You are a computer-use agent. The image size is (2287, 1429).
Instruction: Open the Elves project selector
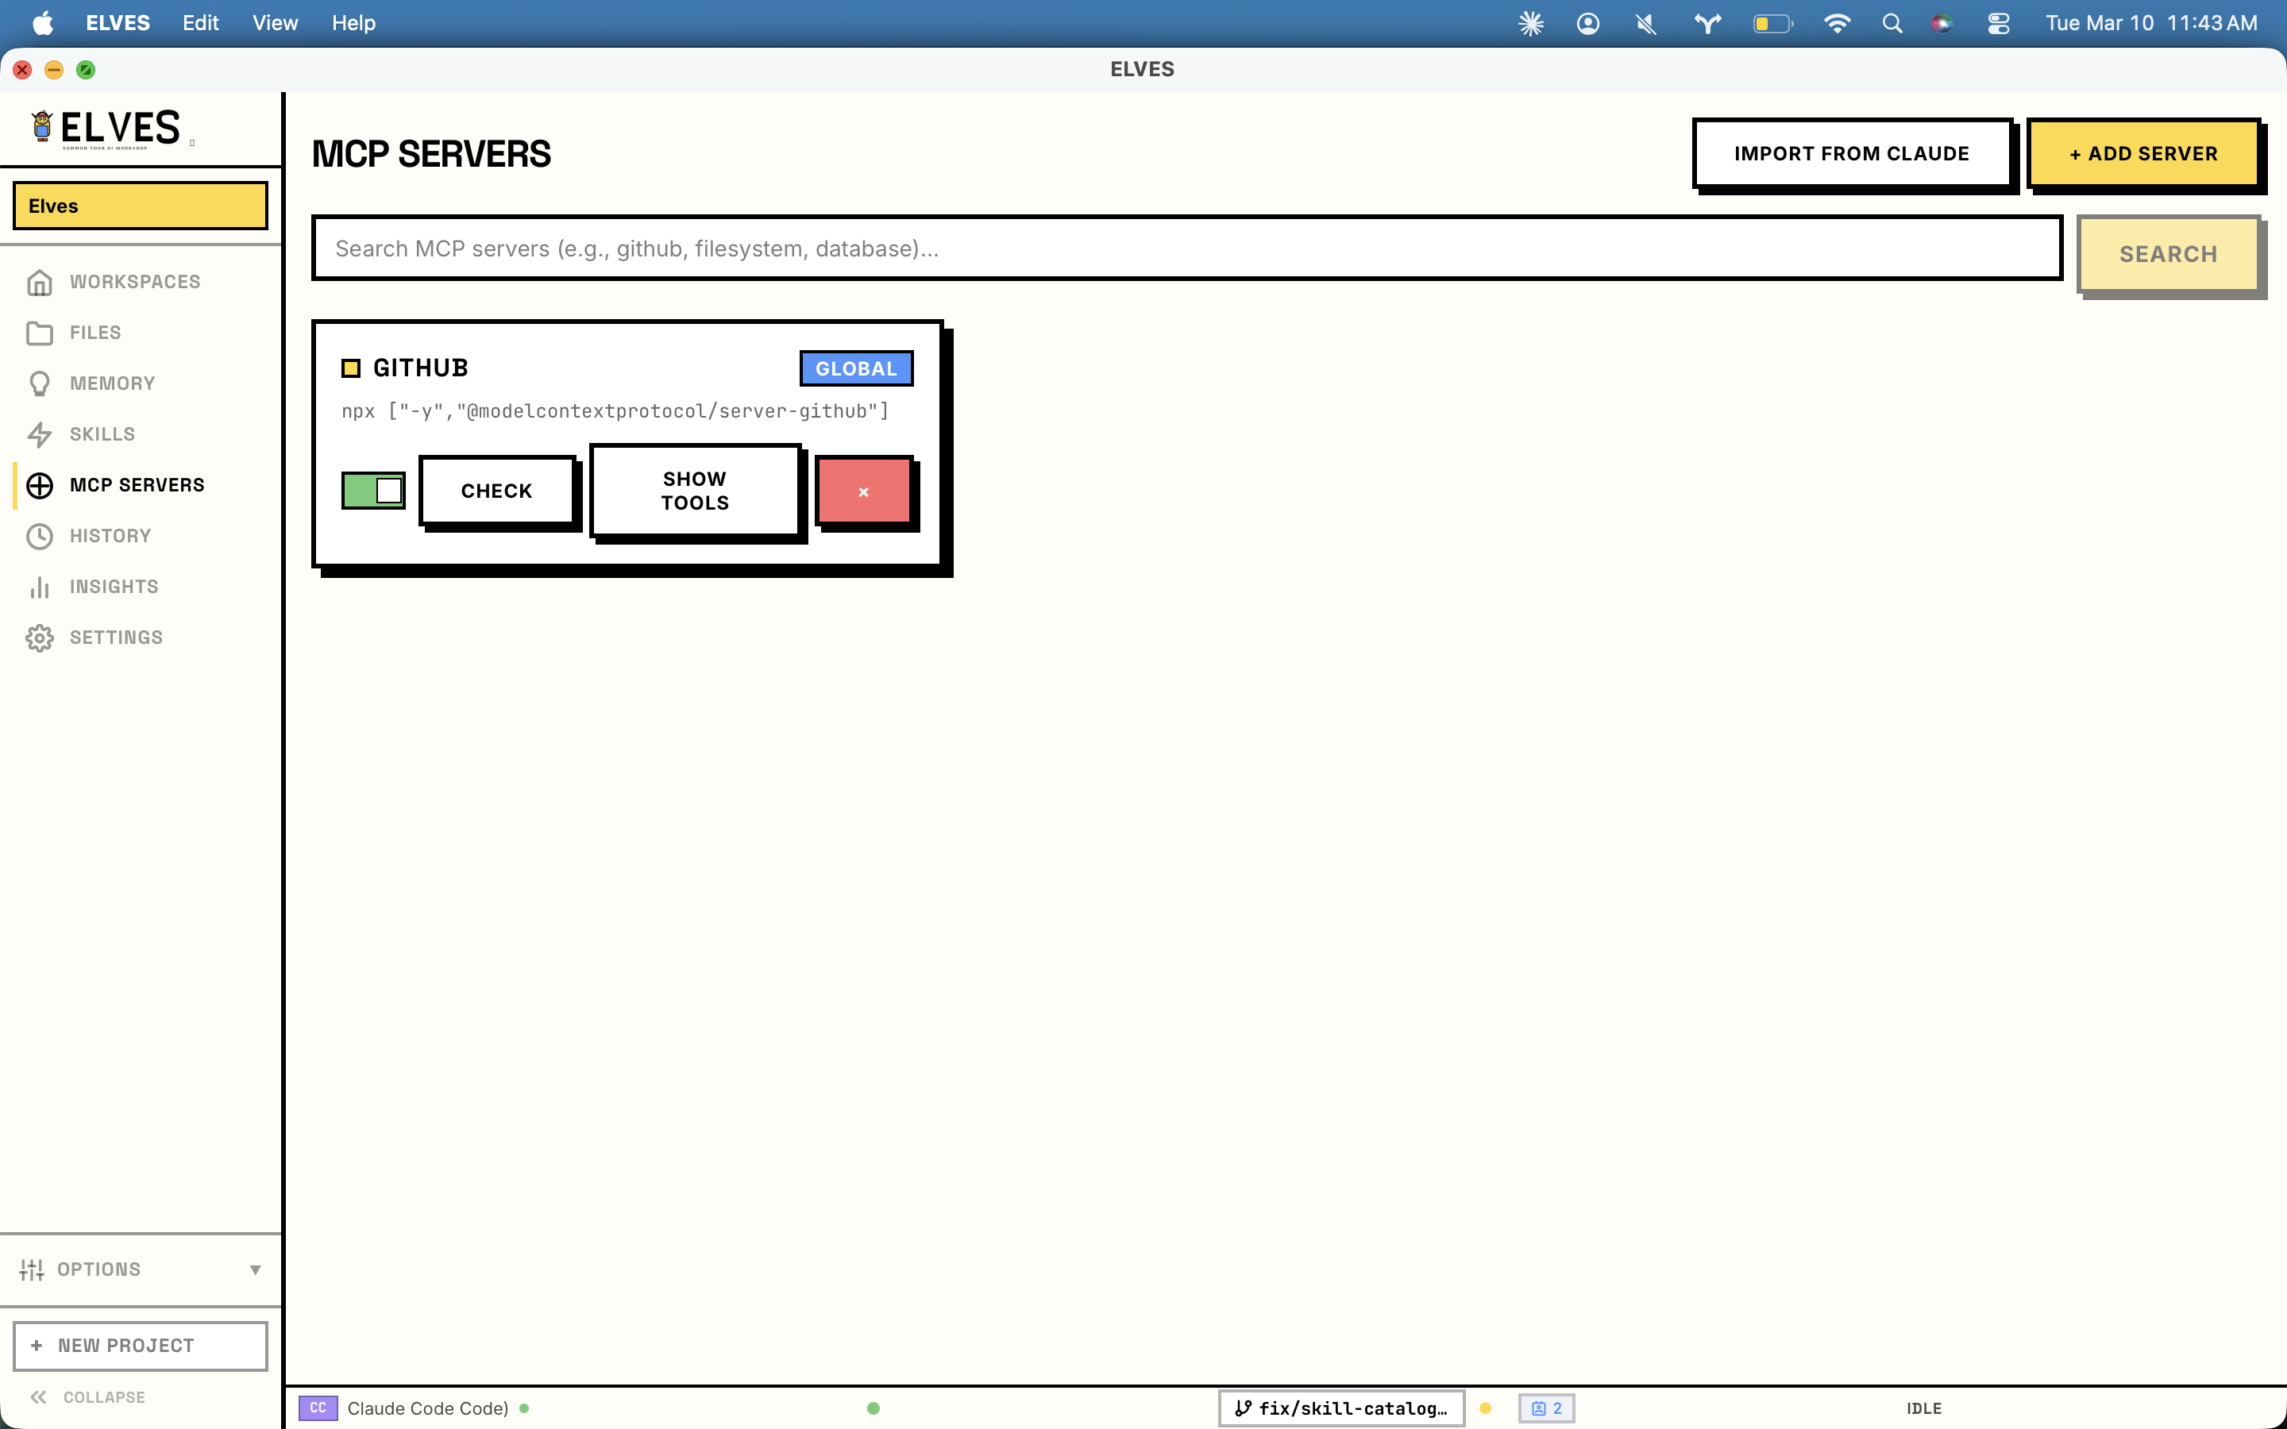(140, 206)
